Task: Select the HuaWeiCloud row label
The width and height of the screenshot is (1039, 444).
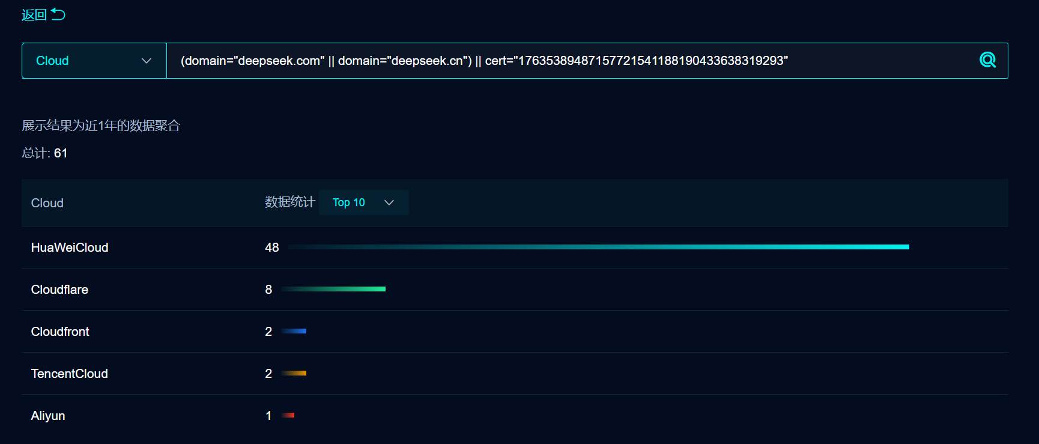Action: [x=70, y=248]
